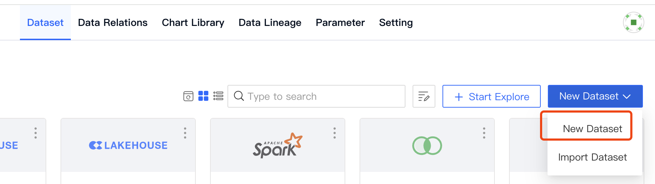Click the user avatar icon

pyautogui.click(x=633, y=22)
